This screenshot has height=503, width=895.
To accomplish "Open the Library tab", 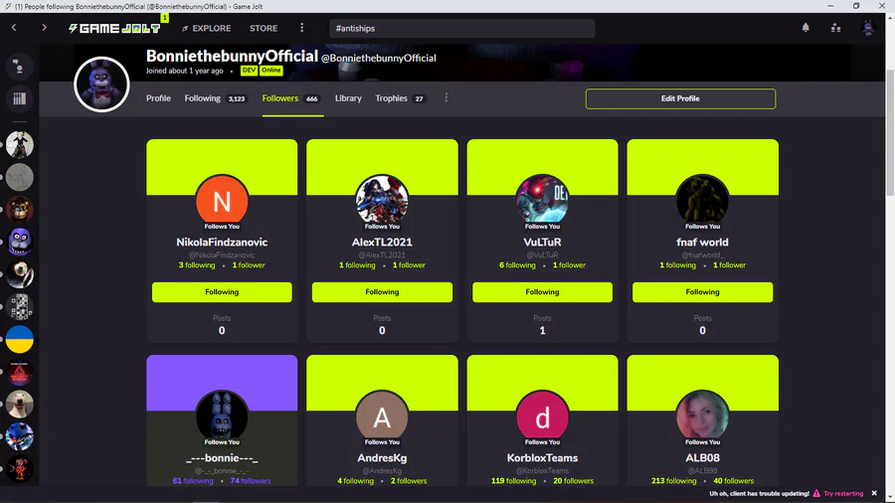I will [348, 98].
